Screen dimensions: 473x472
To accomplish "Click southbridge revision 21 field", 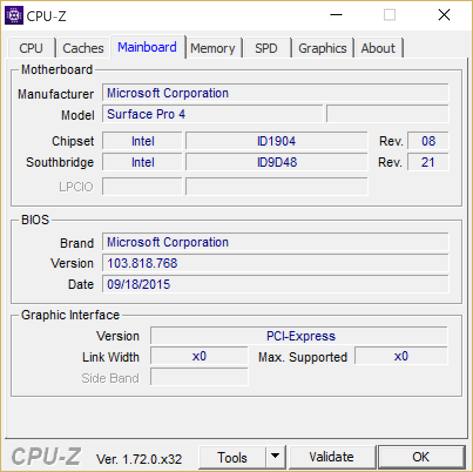I will pos(428,162).
